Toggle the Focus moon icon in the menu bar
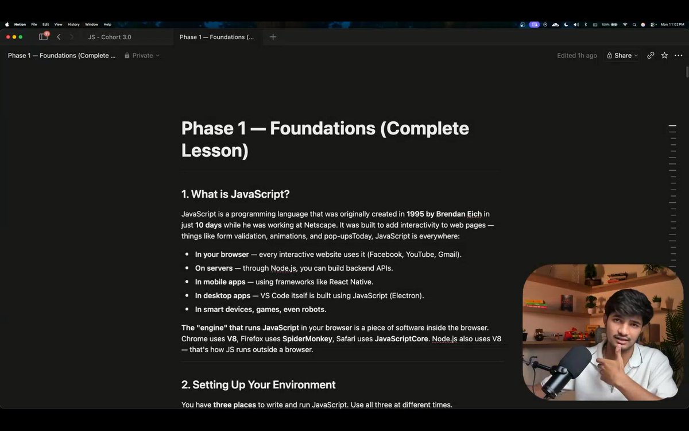Viewport: 689px width, 431px height. [566, 24]
